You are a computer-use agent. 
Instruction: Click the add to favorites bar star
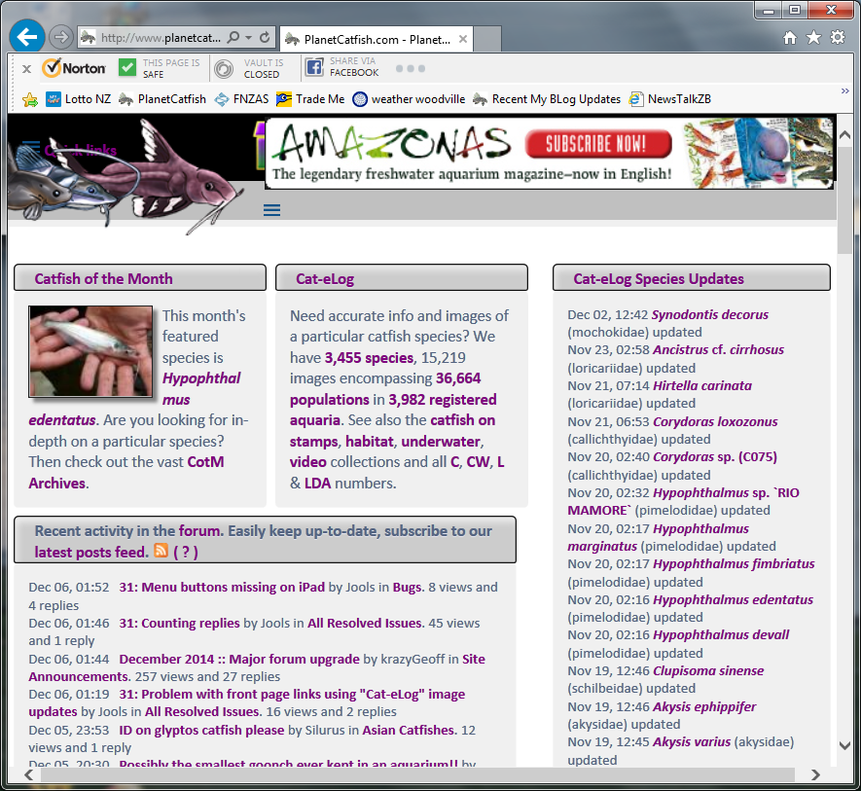pos(30,99)
